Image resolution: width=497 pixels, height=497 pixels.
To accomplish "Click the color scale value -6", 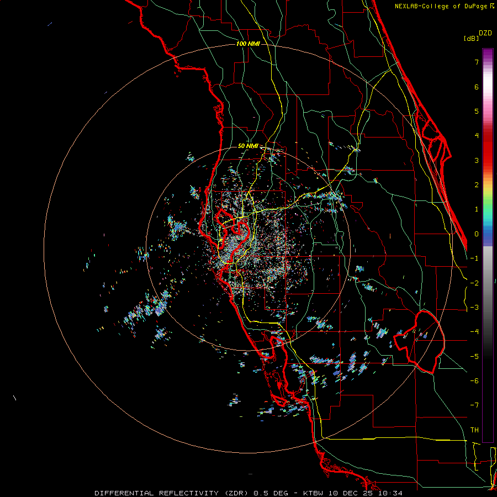I will point(474,381).
